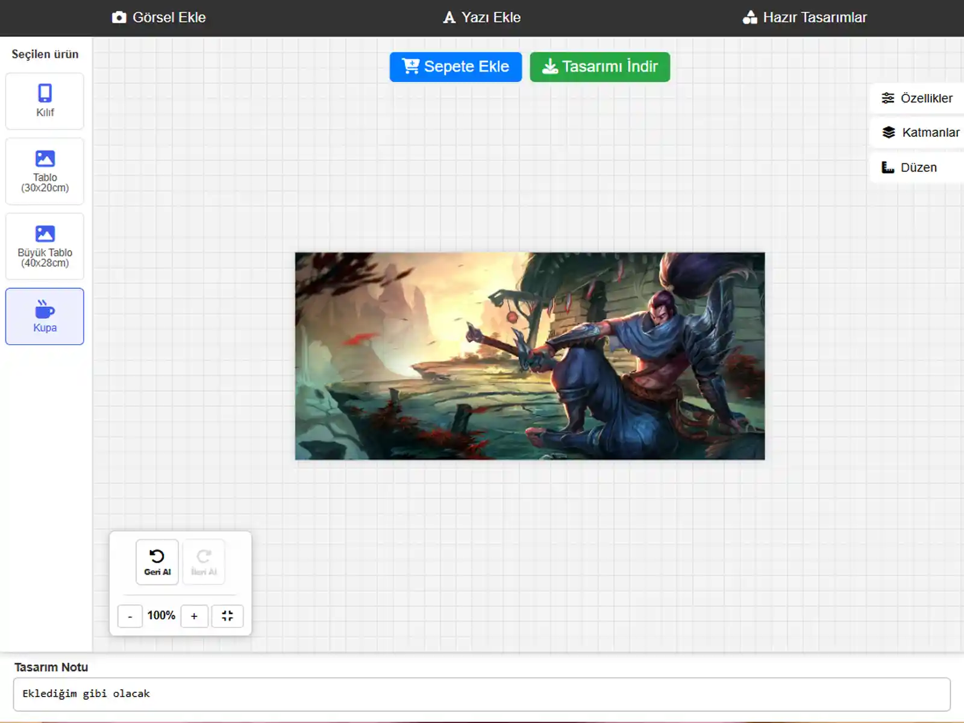This screenshot has height=723, width=964.
Task: Click the İleri Al redo button
Action: point(204,562)
